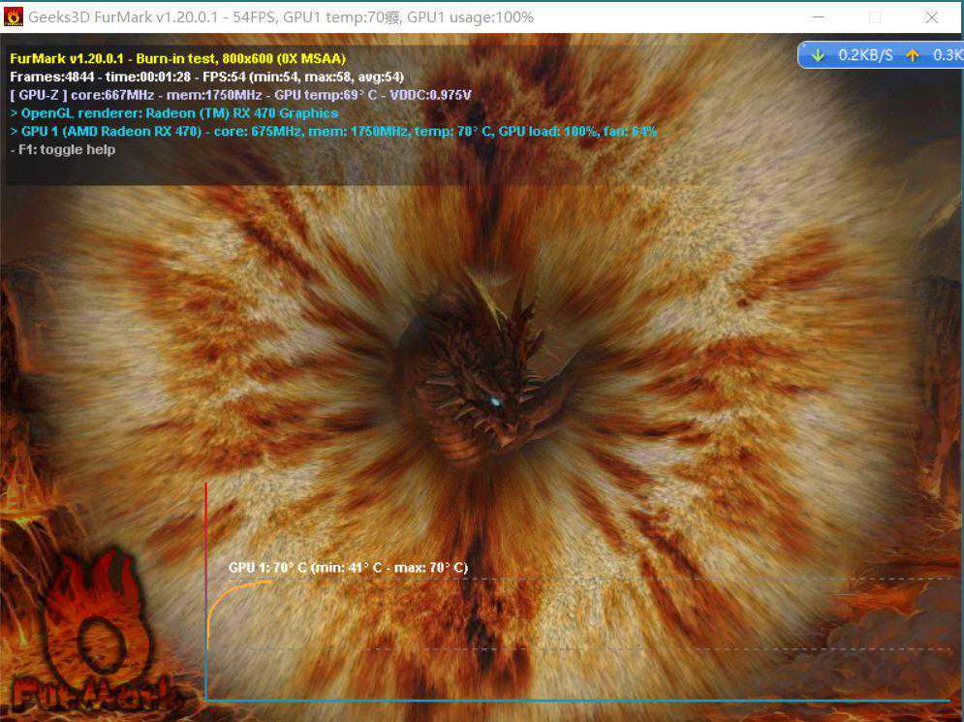Minimize the FurMark window
This screenshot has height=722, width=964.
pyautogui.click(x=819, y=17)
